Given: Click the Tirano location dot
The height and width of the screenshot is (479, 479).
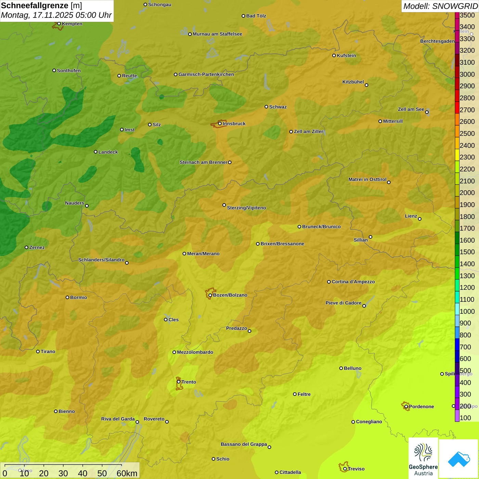Looking at the screenshot, I should tap(38, 351).
